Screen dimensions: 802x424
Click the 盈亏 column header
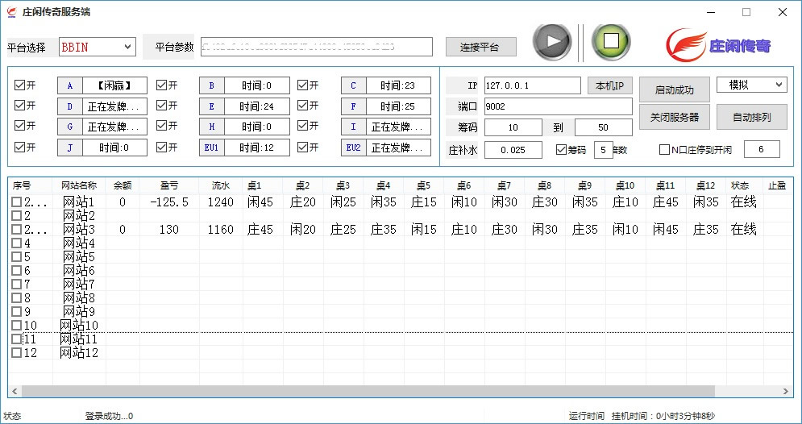coord(168,186)
